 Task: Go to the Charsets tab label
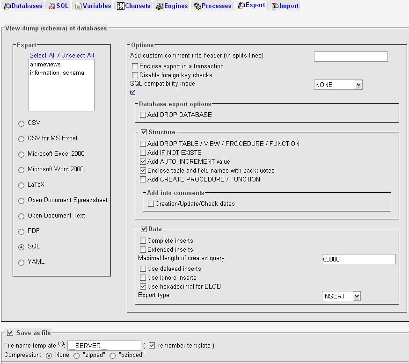coord(138,6)
